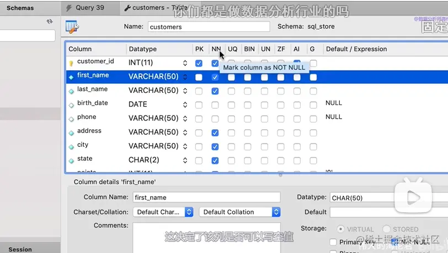The height and width of the screenshot is (253, 448).
Task: Toggle UQ checkbox for last_name
Action: click(231, 91)
